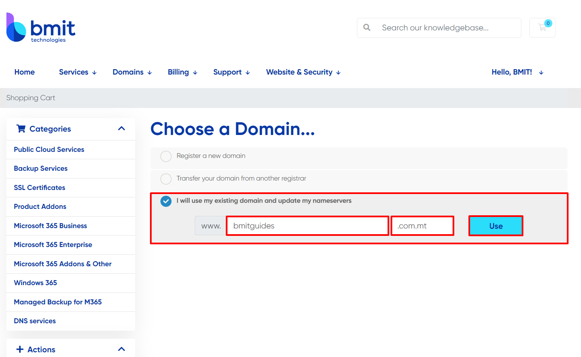Image resolution: width=581 pixels, height=357 pixels.
Task: Collapse the Categories panel chevron
Action: 122,129
